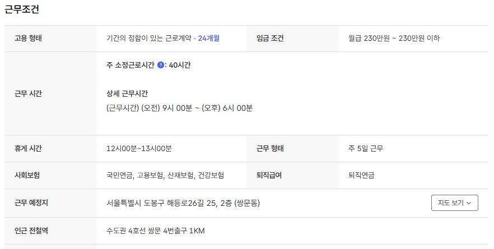Viewport: 494px width, 249px height.
Task: Expand the 지도 보기 map dropdown
Action: [x=454, y=203]
